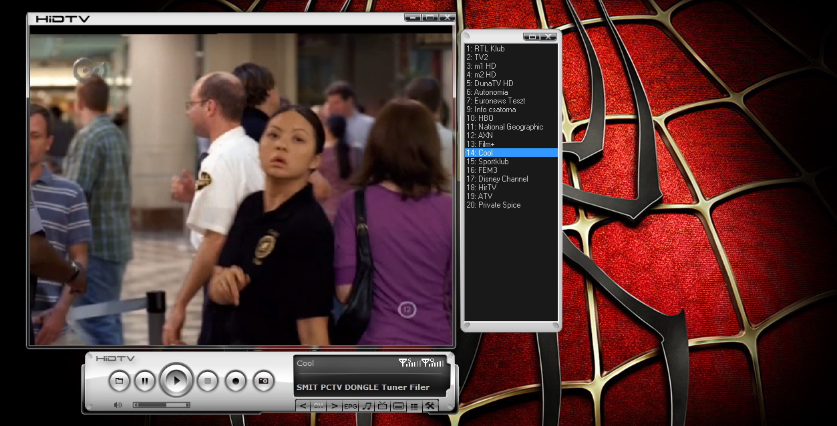
Task: Mute audio via the speaker icon
Action: (x=118, y=405)
